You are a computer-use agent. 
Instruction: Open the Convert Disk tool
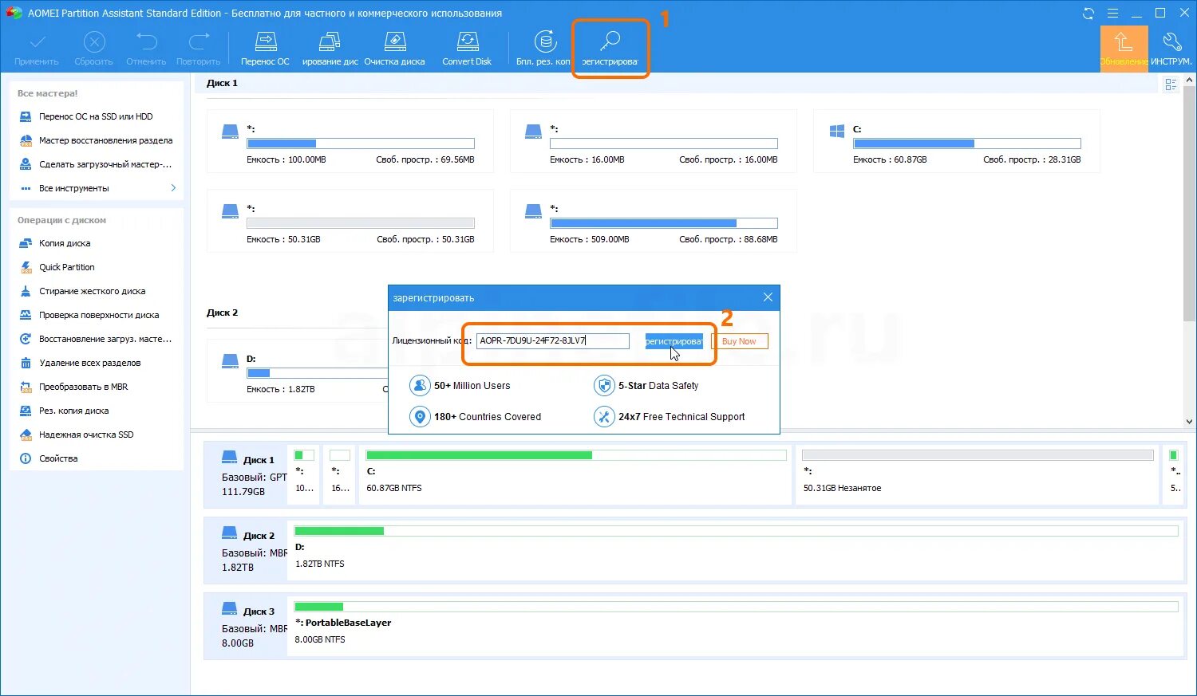pos(467,49)
